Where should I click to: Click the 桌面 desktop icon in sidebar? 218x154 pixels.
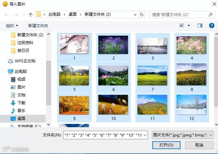[13, 119]
